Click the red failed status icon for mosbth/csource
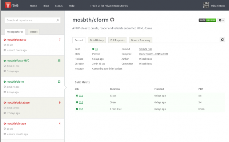The image size is (229, 142). tap(5, 40)
